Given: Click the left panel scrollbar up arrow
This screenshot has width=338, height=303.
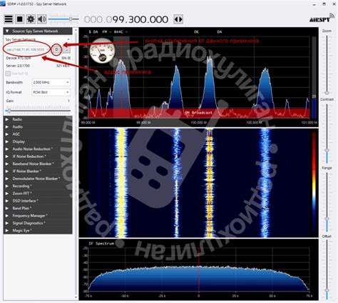Looking at the screenshot, I should (x=76, y=30).
